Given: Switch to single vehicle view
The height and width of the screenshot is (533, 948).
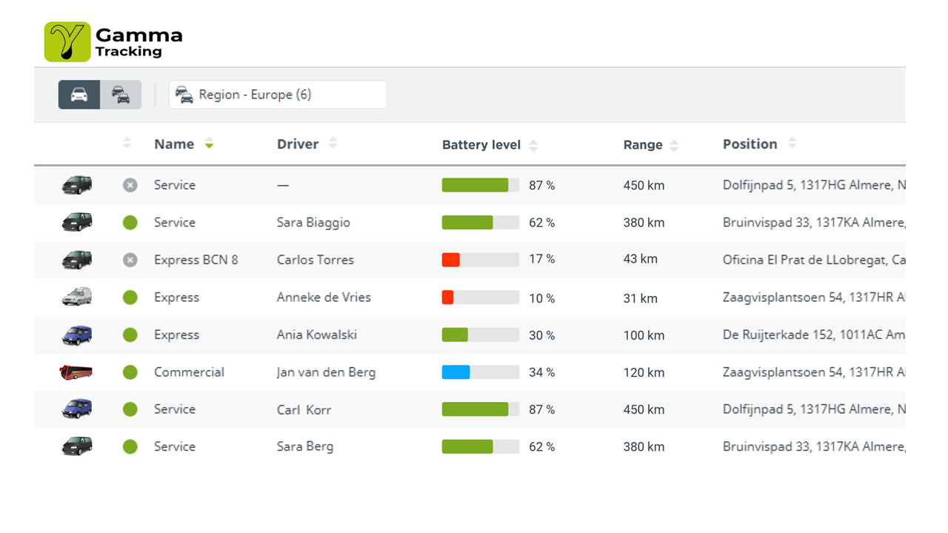Looking at the screenshot, I should [79, 95].
